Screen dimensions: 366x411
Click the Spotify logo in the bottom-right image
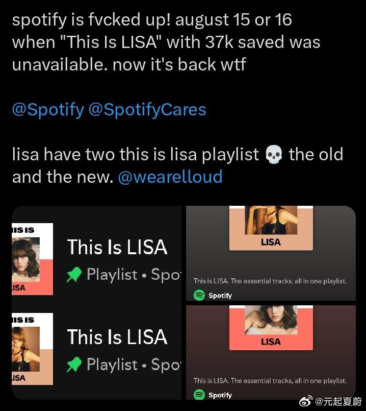(199, 395)
